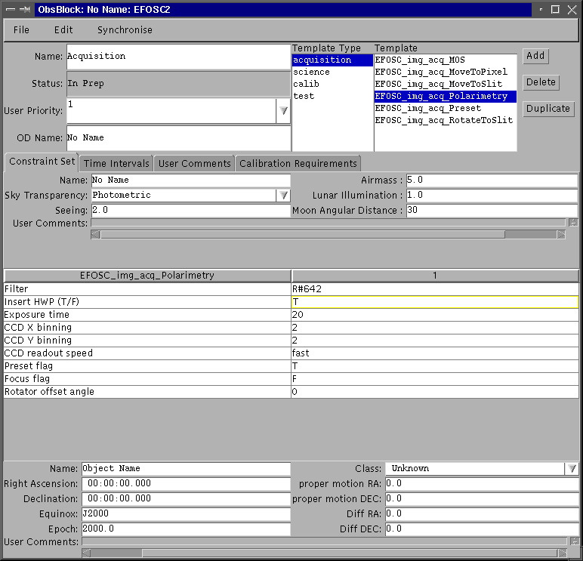Click the Rotator offset angle value cell
This screenshot has width=583, height=561.
pos(435,392)
